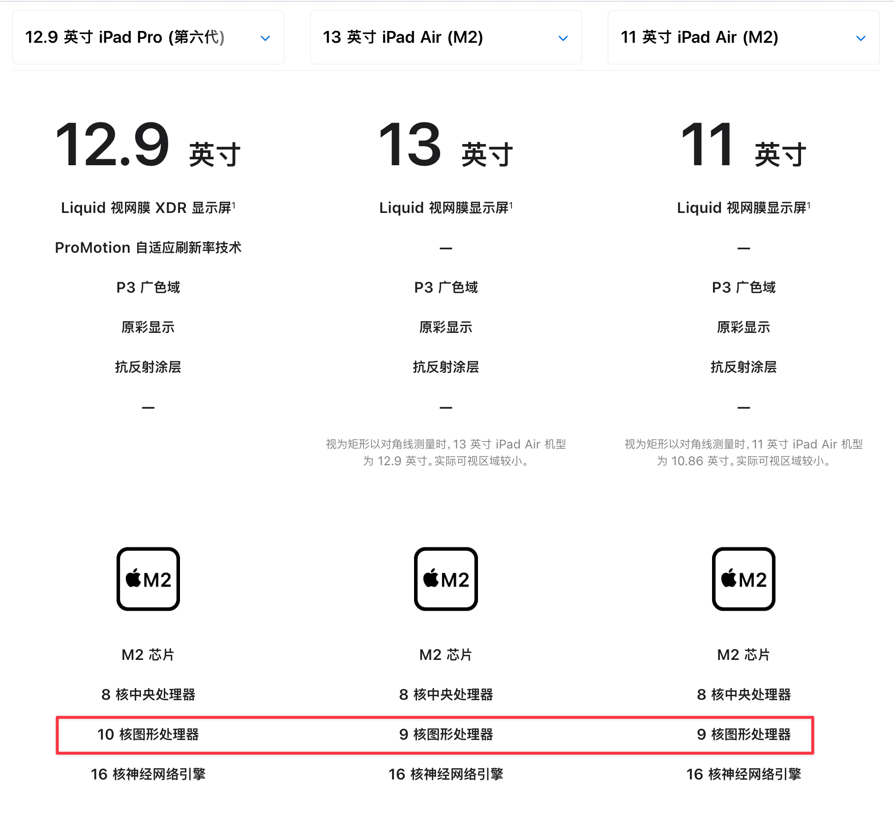Screen dimensions: 894x834
Task: Click P3 广色域 in 11 英寸 Air column
Action: [744, 287]
